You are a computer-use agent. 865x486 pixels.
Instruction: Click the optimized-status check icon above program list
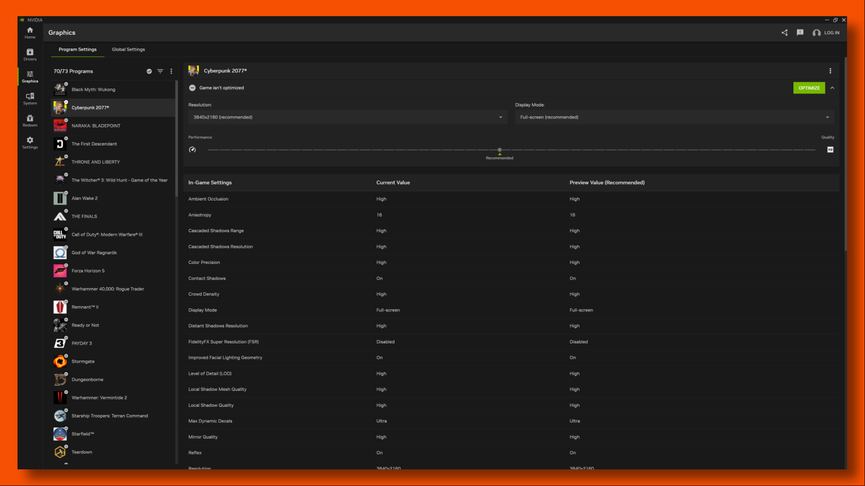point(149,71)
